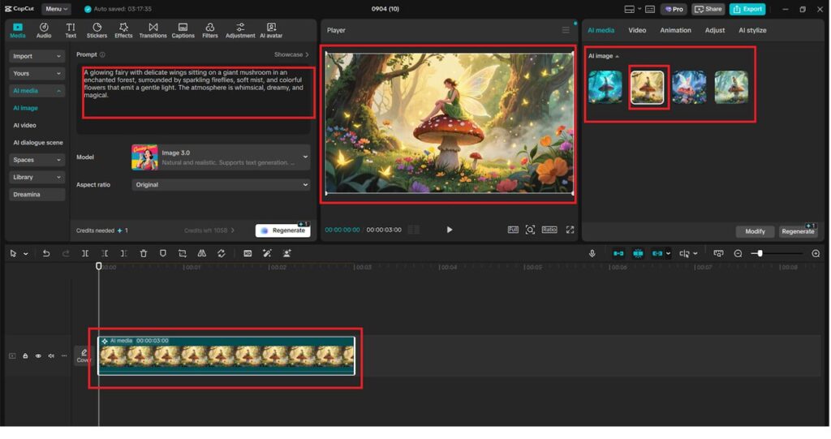831x439 pixels.
Task: Open the Transitions library
Action: click(153, 30)
